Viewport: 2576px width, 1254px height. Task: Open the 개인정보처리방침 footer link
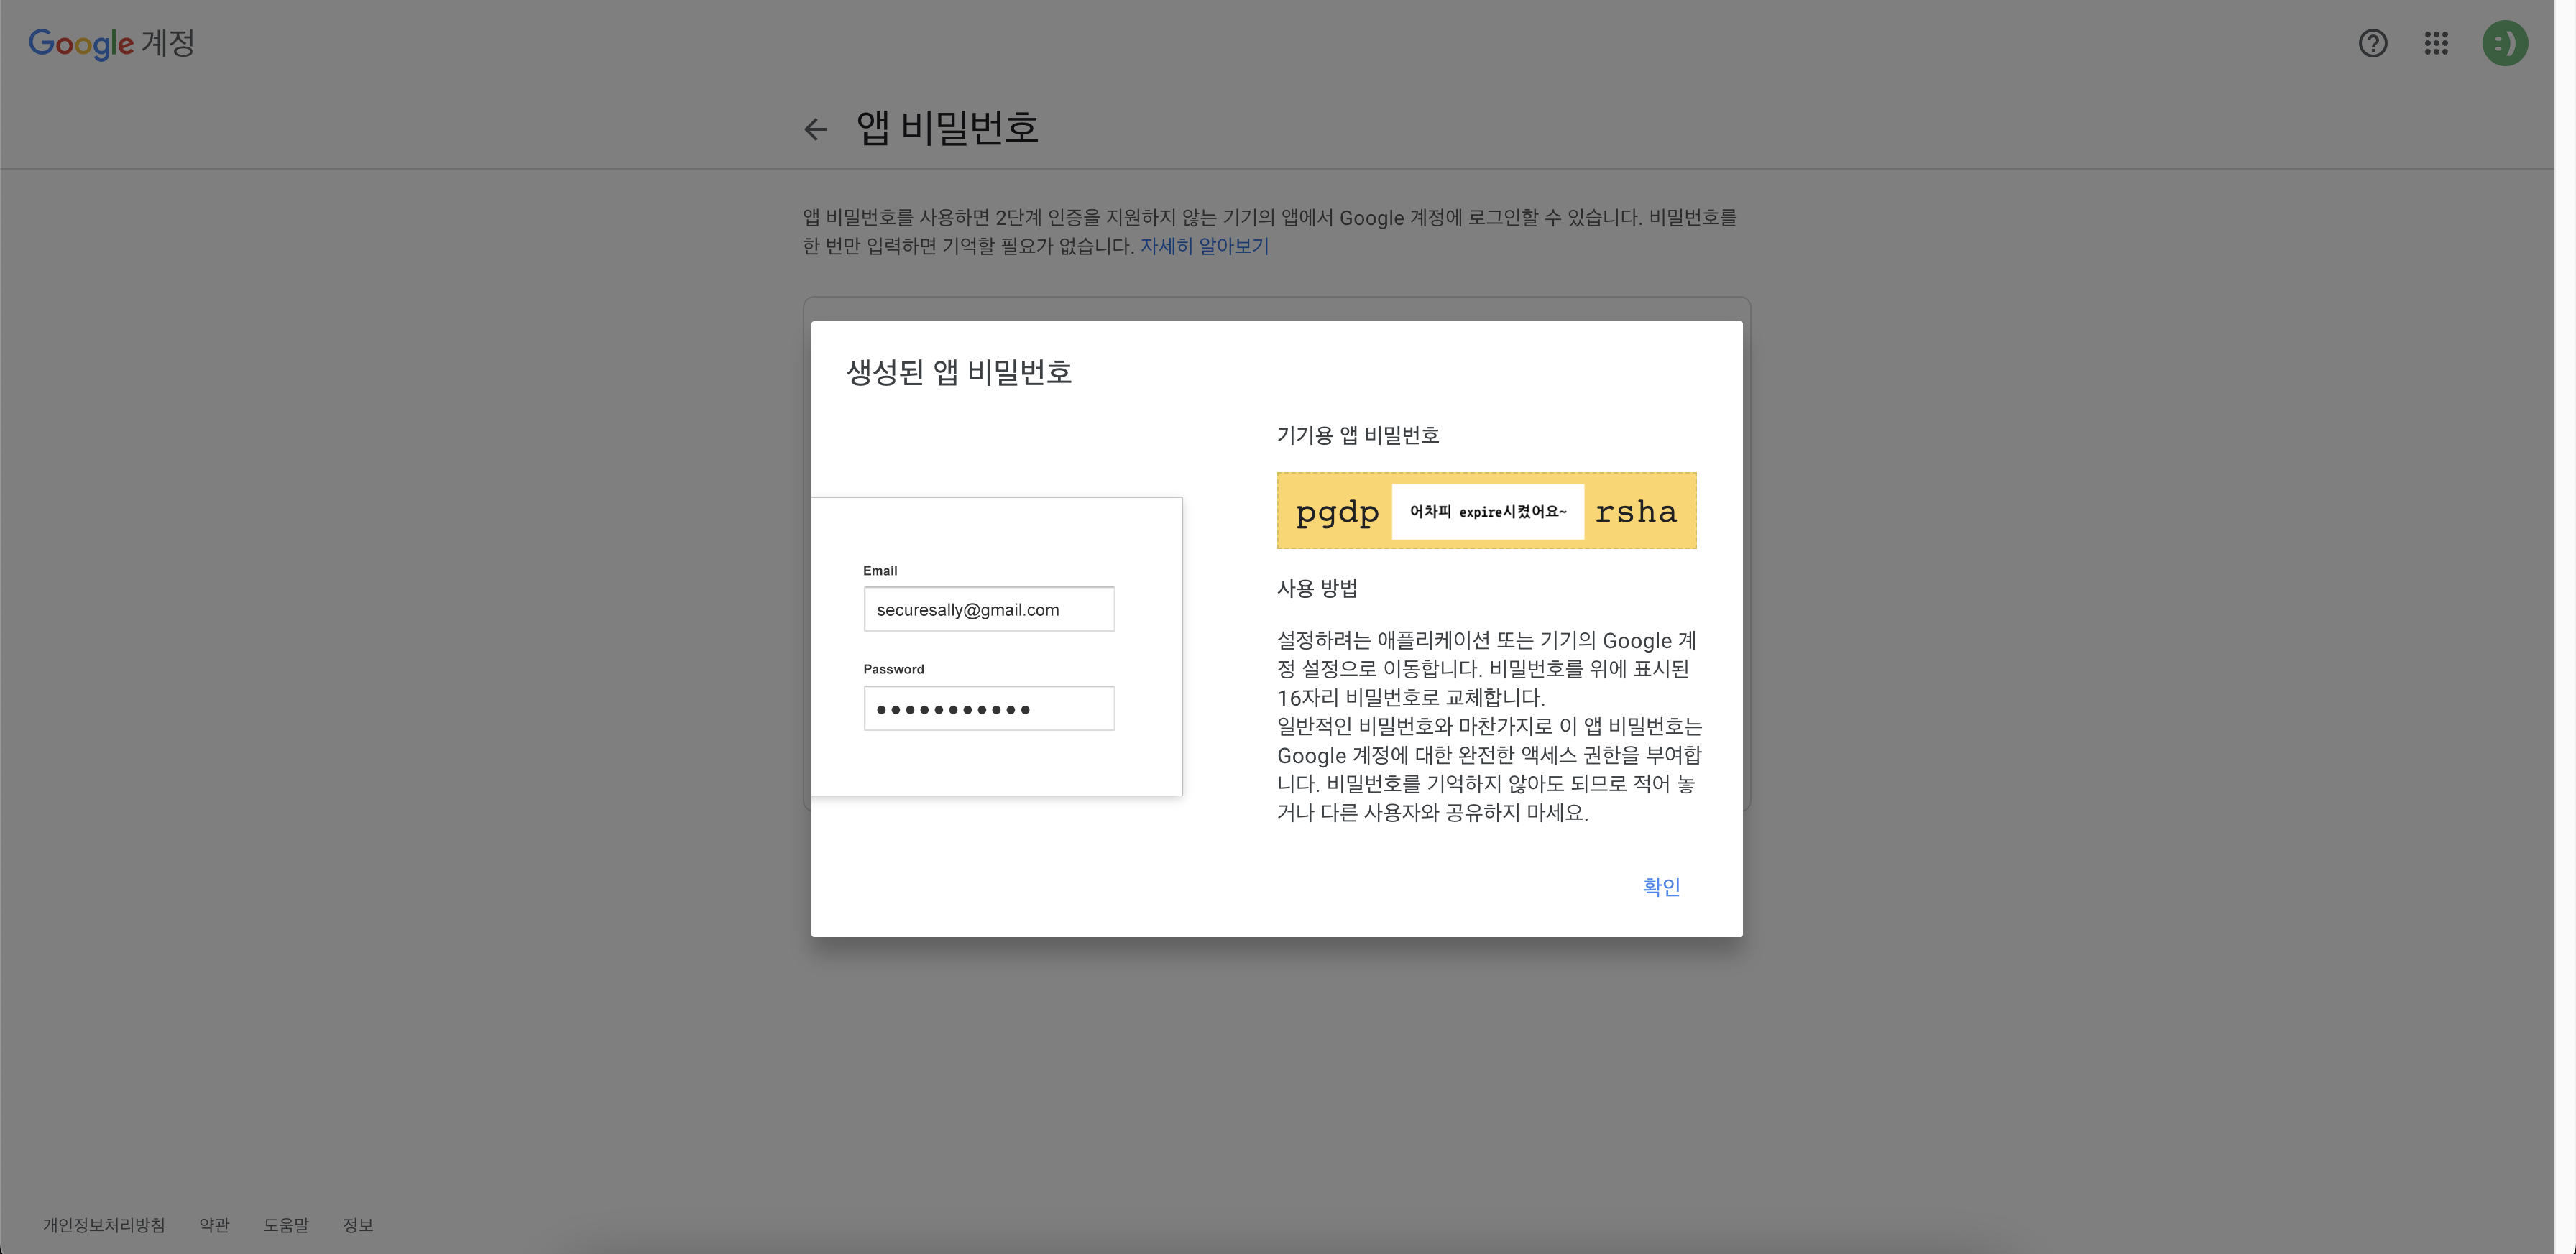104,1224
